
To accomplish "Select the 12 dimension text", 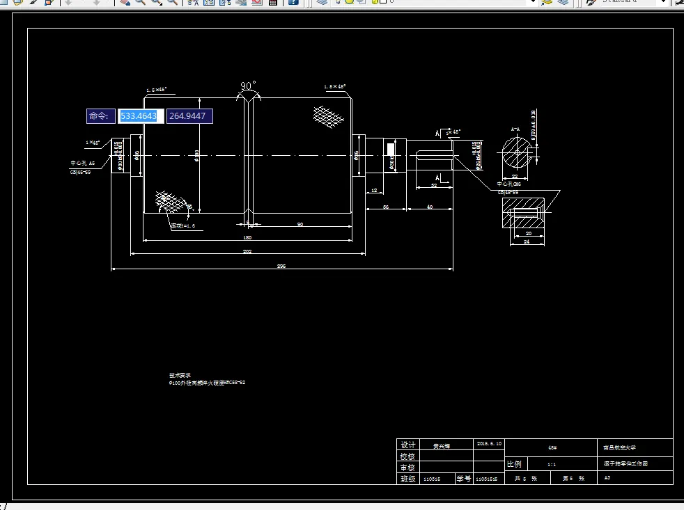I will click(x=374, y=190).
